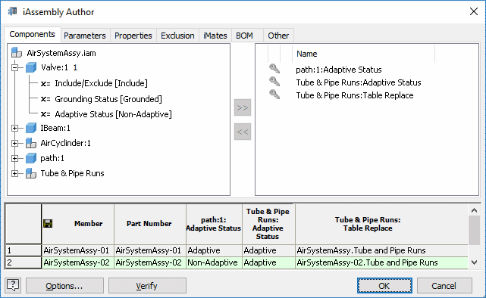The image size is (486, 298).
Task: Expand the Tube & Pipe Runs node
Action: tap(15, 173)
